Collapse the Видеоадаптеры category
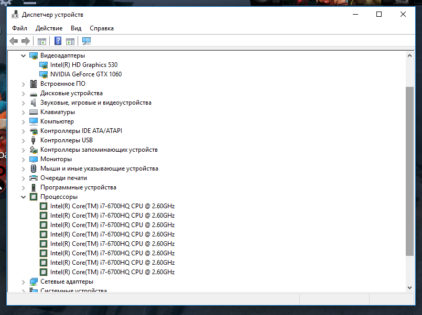Screen dimensions: 422x315 coord(23,55)
